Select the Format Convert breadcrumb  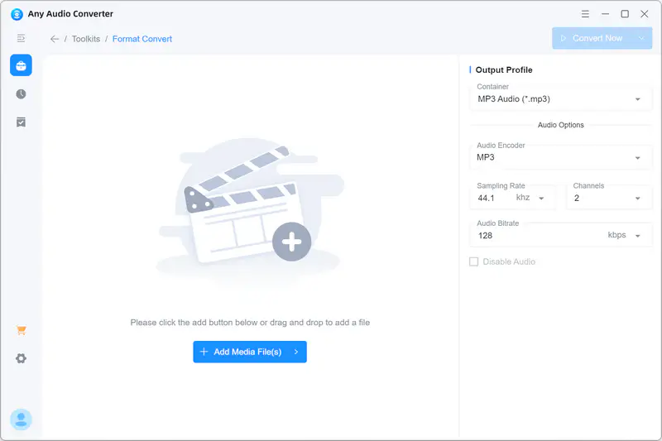click(142, 39)
